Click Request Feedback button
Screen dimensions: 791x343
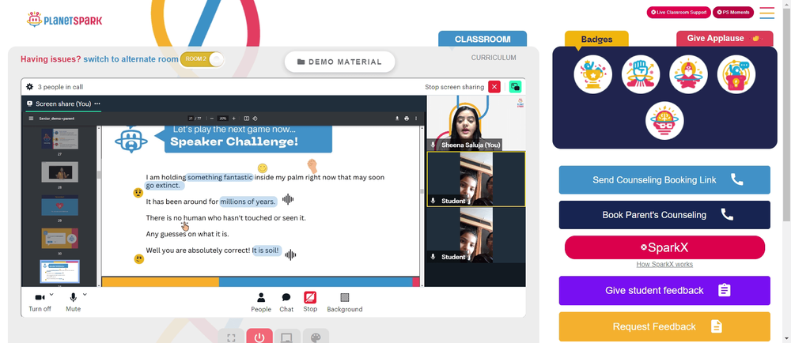click(x=664, y=327)
